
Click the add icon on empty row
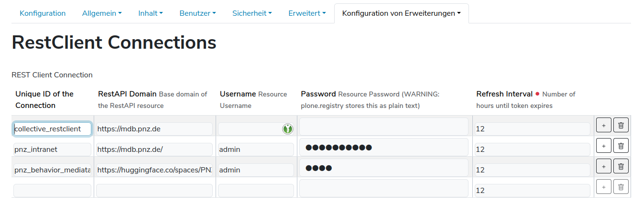(x=604, y=187)
